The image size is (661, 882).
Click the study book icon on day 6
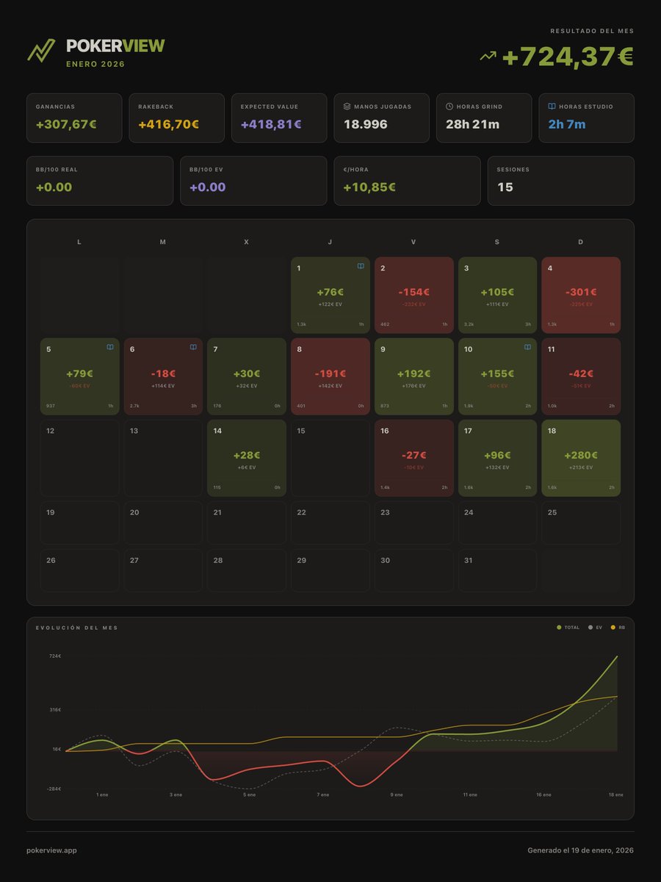click(x=193, y=348)
